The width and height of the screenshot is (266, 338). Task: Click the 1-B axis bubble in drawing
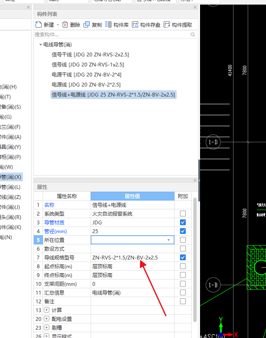pos(213,285)
